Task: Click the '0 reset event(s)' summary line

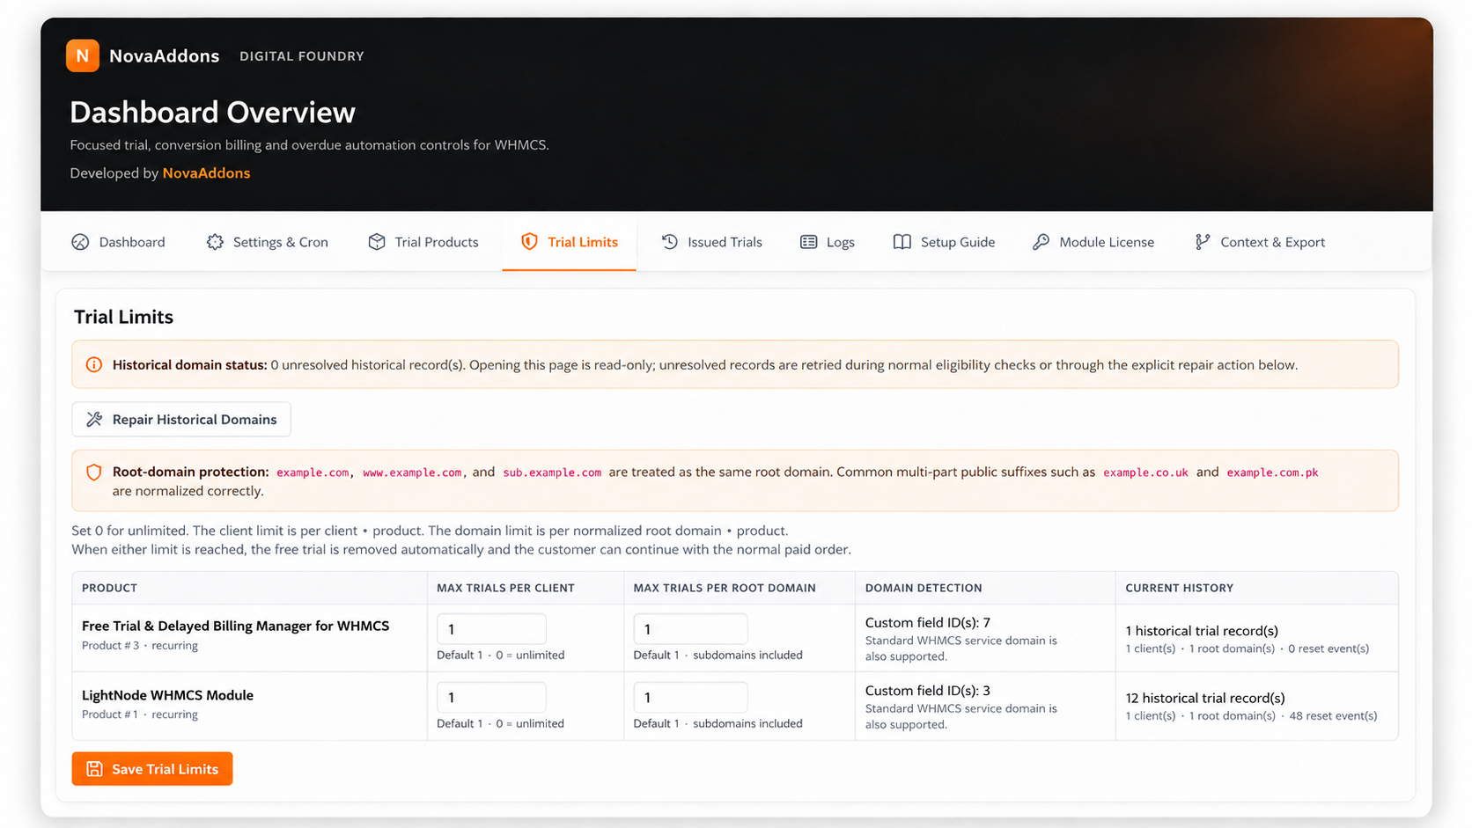Action: 1328,648
